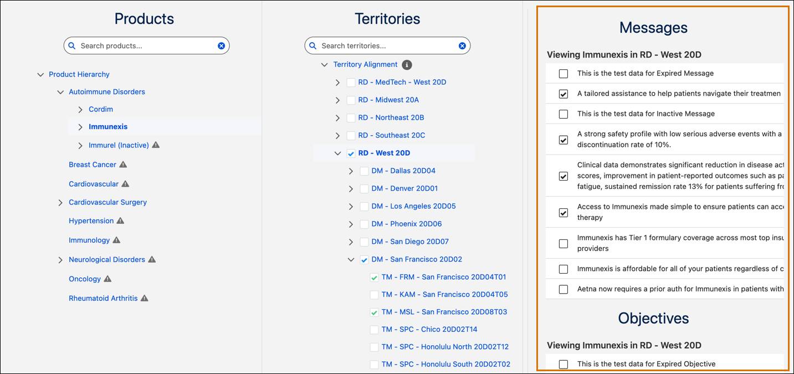Open the Breast Cancer product link
This screenshot has height=374, width=794.
coord(93,165)
